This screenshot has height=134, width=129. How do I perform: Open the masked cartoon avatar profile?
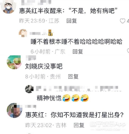[x=8, y=8]
